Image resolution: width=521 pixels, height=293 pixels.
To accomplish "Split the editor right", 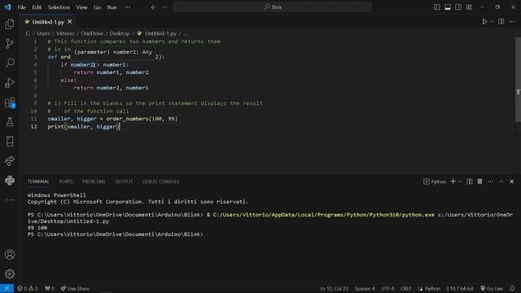I will (501, 22).
